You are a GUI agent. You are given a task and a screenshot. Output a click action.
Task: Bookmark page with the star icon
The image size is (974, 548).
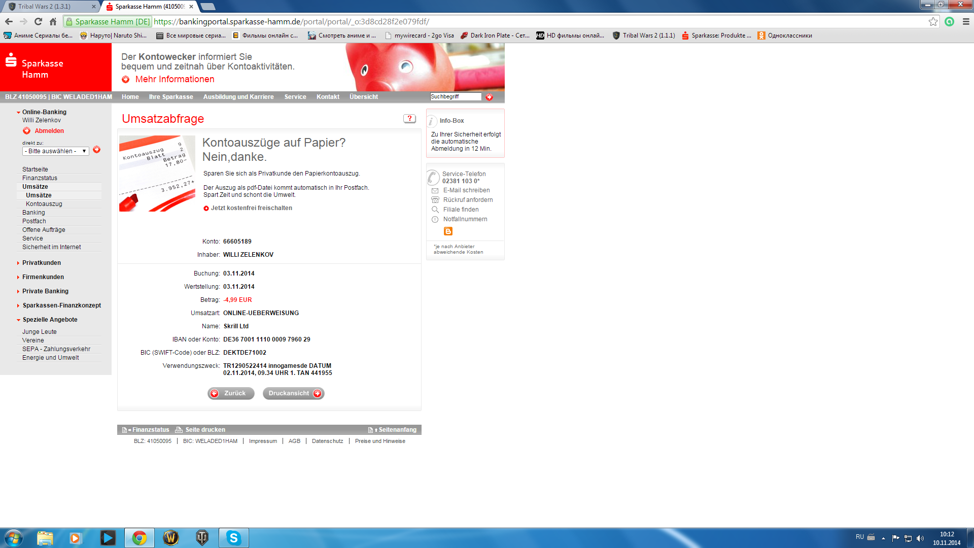[933, 21]
